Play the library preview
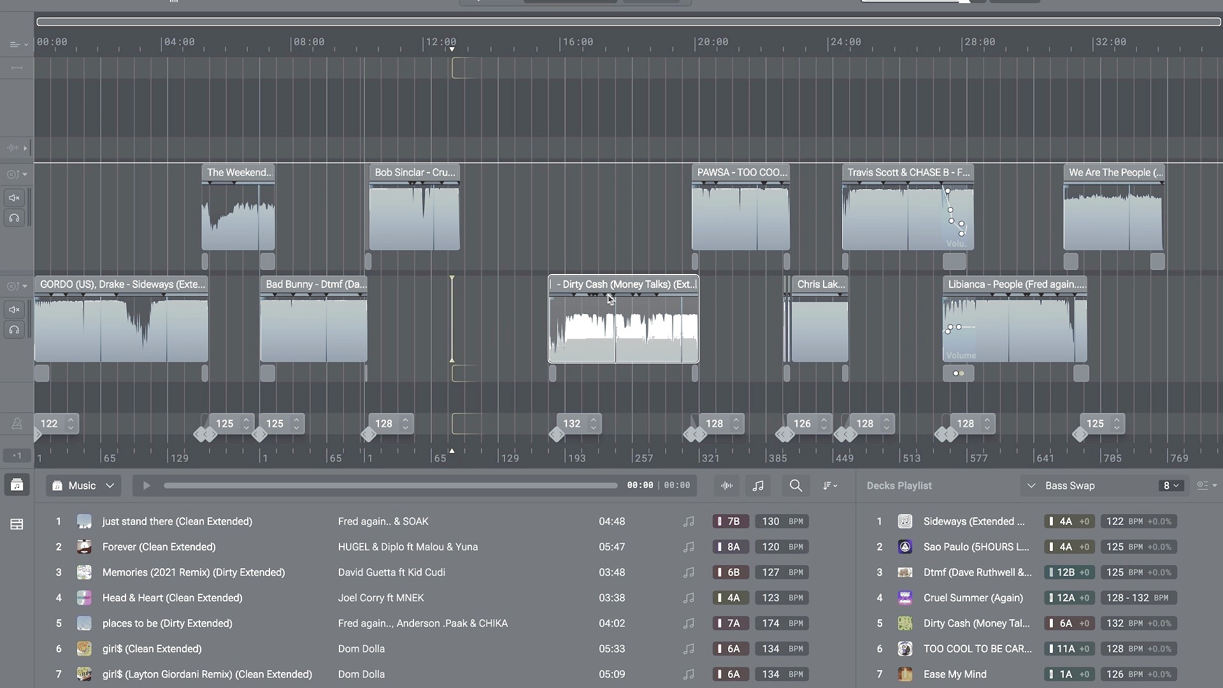This screenshot has width=1223, height=688. (x=147, y=485)
